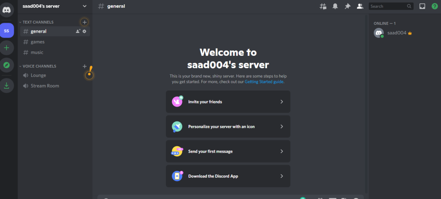Click the chevron on Download the Discord App

pos(282,176)
